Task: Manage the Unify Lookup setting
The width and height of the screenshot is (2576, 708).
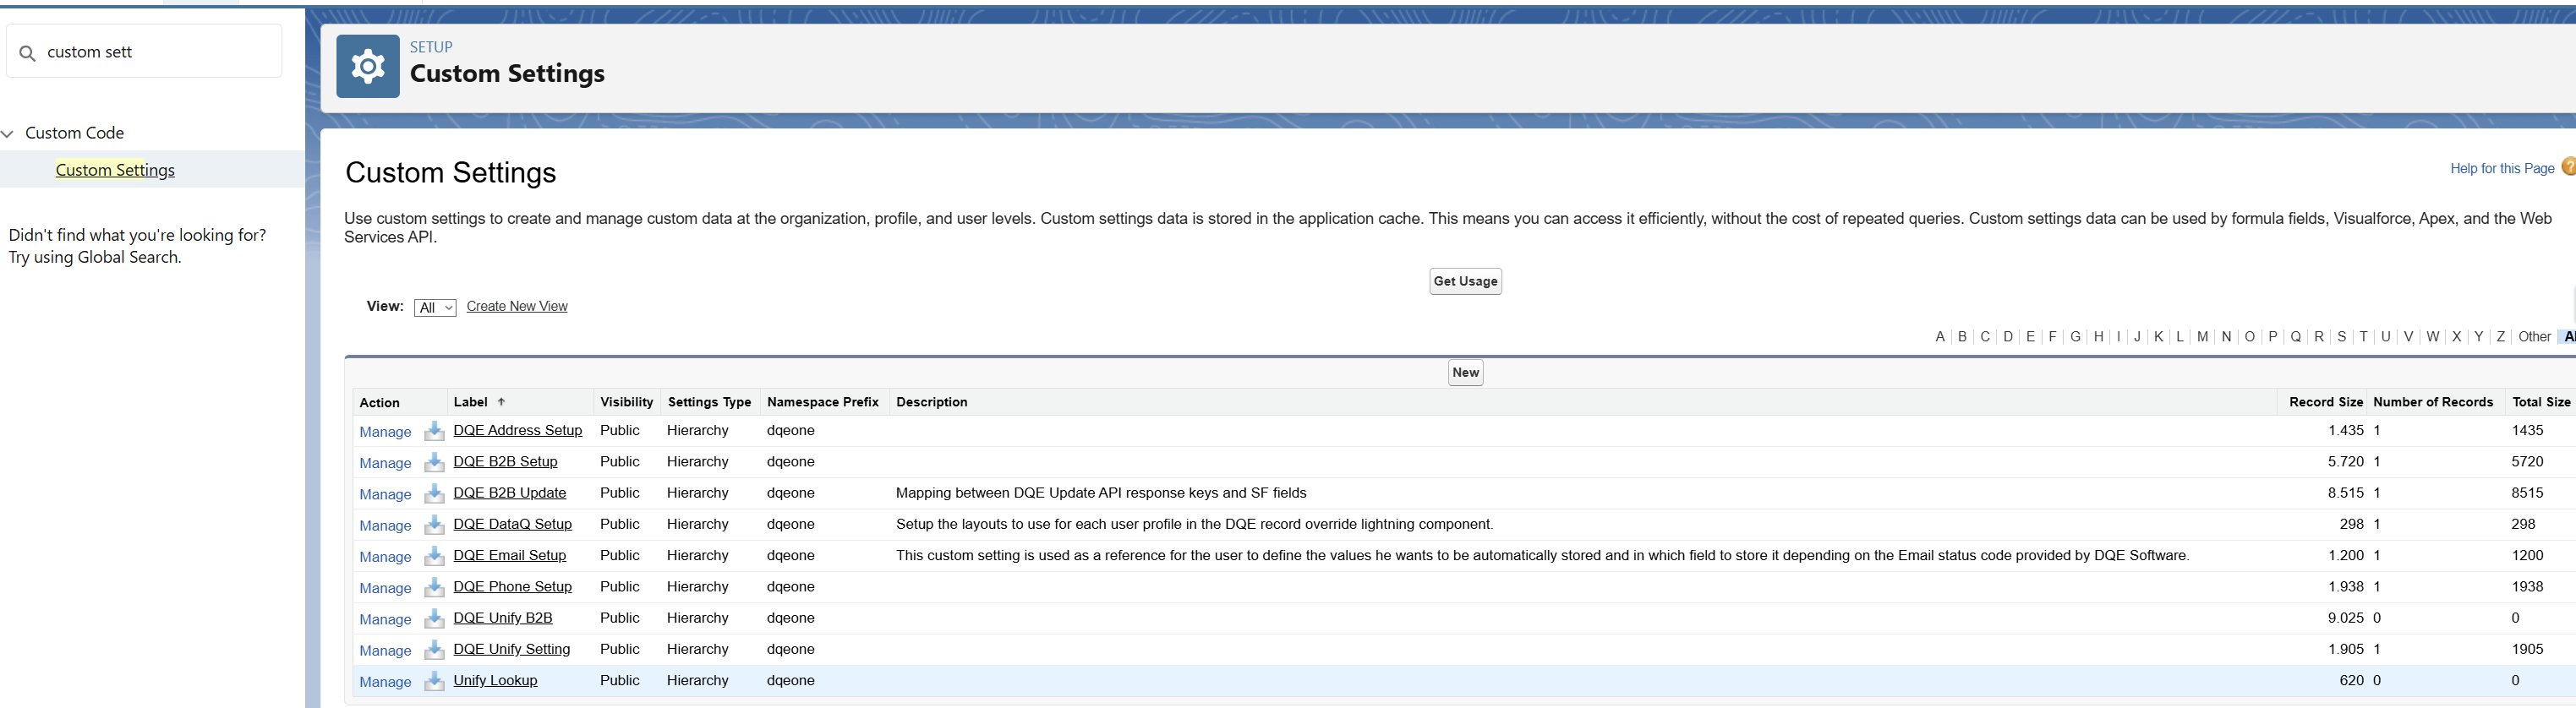Action: coord(385,682)
